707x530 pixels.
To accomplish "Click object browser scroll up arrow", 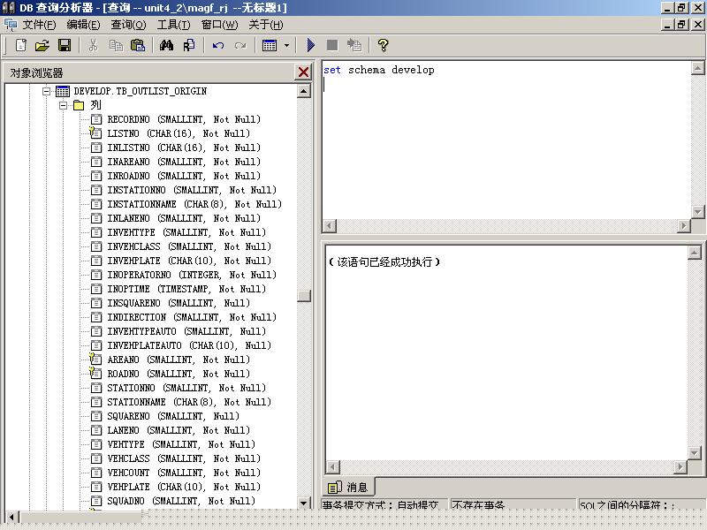I will click(304, 92).
